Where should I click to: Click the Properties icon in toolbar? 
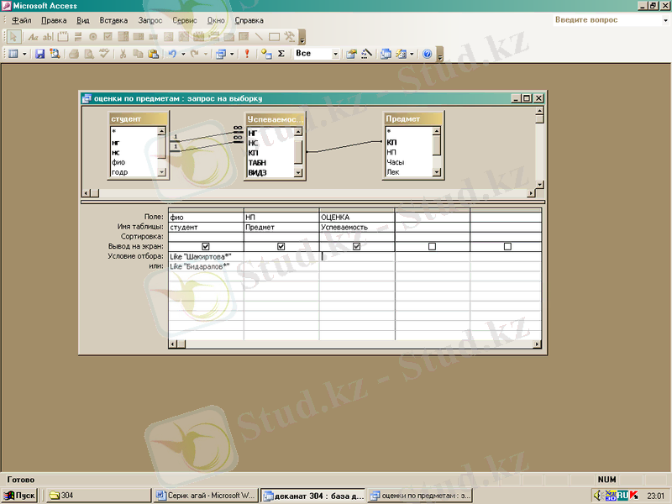coord(352,54)
